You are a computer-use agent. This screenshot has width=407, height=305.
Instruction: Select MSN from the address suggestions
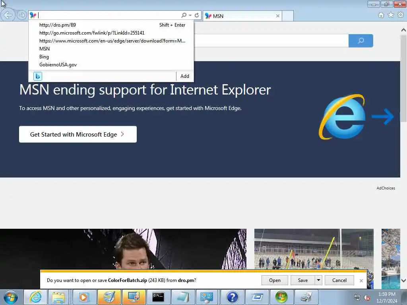tap(111, 49)
